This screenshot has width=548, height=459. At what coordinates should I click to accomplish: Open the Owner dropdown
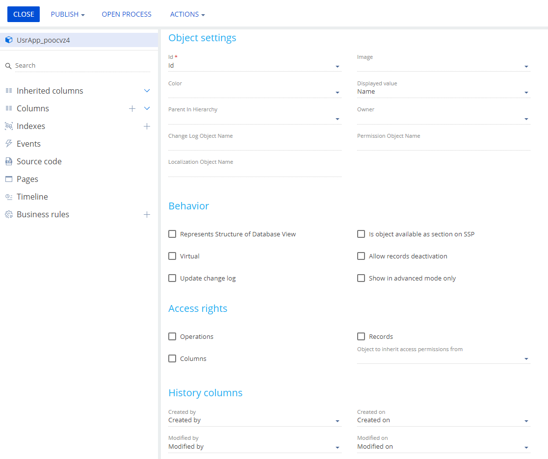(x=526, y=119)
